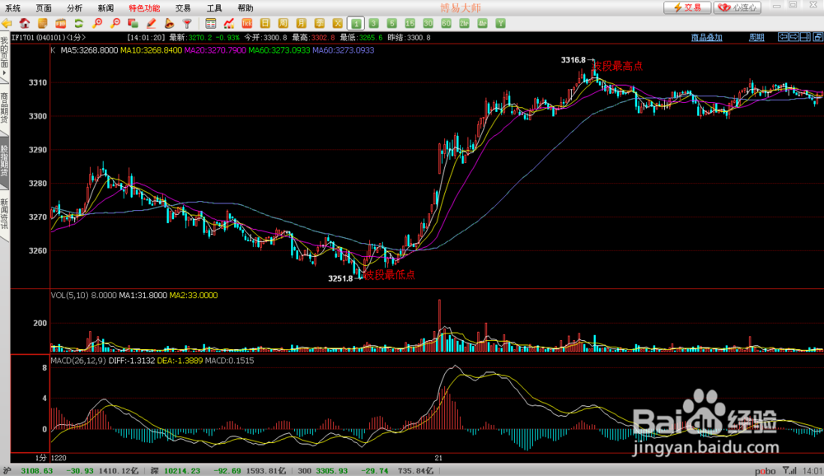The height and width of the screenshot is (476, 824).
Task: Zoom in with the plus magnifier
Action: tap(97, 23)
